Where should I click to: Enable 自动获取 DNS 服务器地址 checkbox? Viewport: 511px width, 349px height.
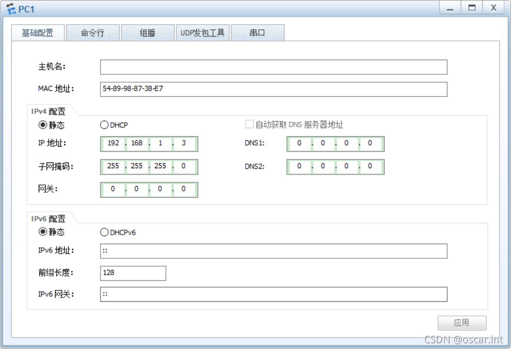pyautogui.click(x=249, y=124)
